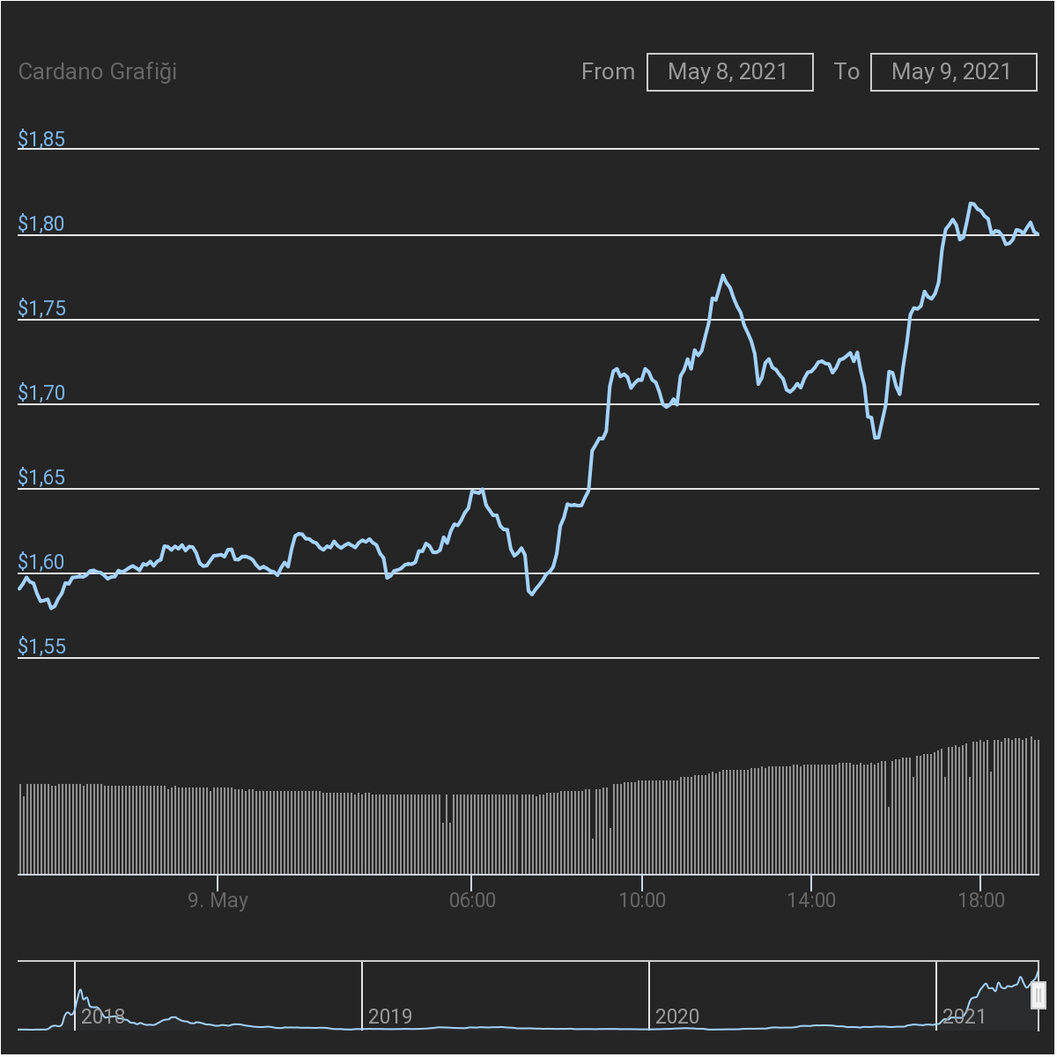Click the $1,65 price axis label

click(41, 477)
